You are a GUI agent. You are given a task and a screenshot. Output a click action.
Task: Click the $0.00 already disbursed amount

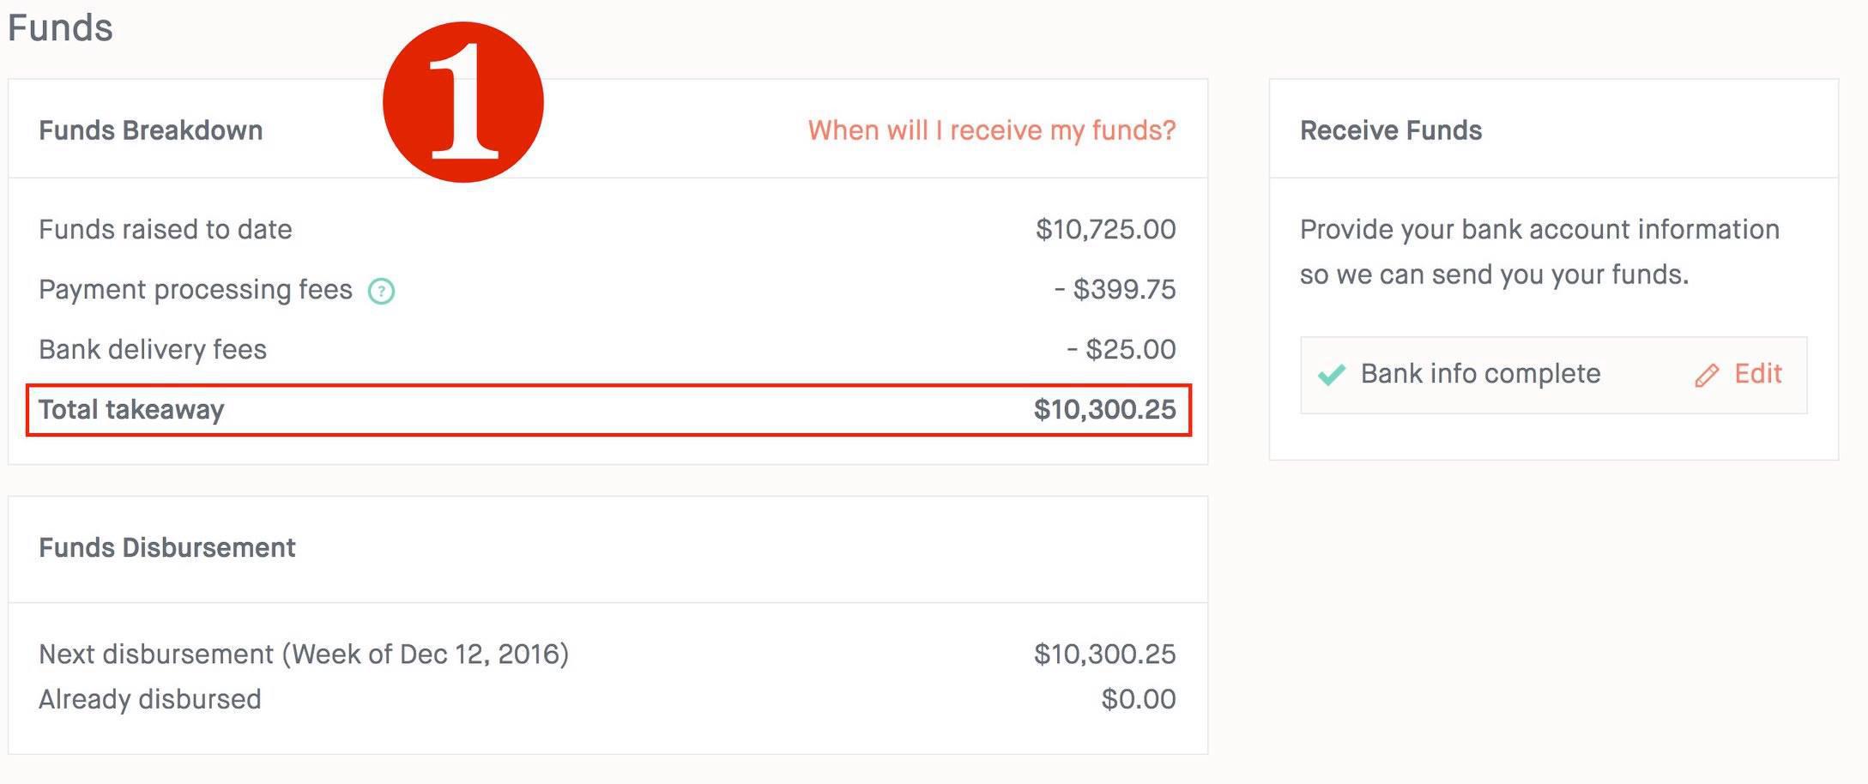1138,699
